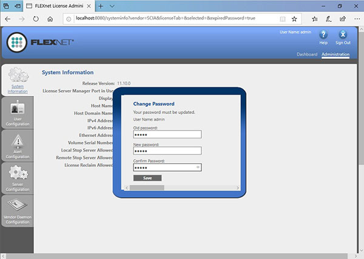This screenshot has height=259, width=364.
Task: Open Vendor Daemon Configuration in the sidebar
Action: point(18,211)
